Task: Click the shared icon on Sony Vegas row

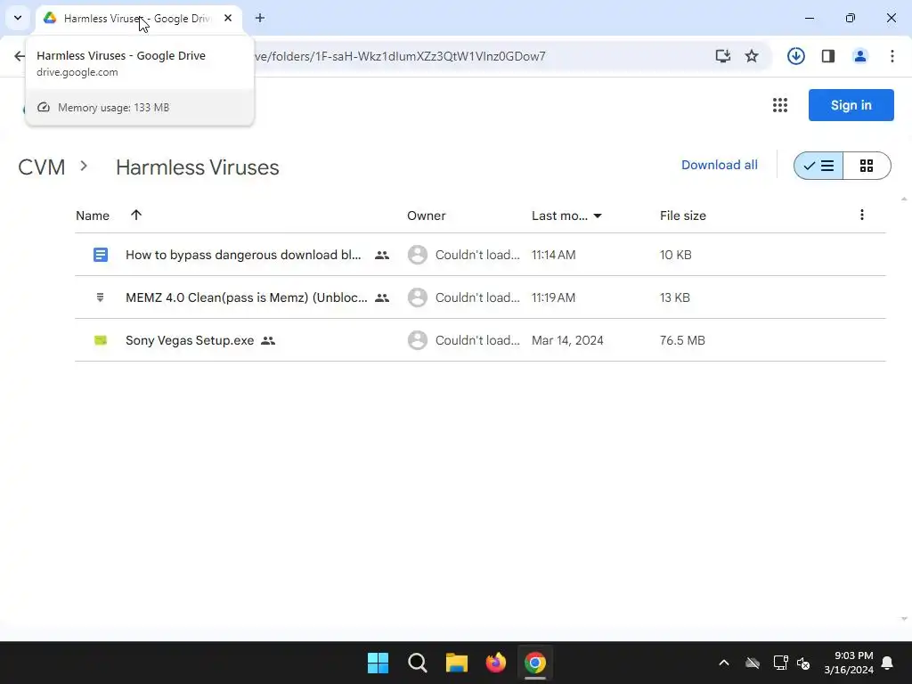Action: [x=268, y=341]
